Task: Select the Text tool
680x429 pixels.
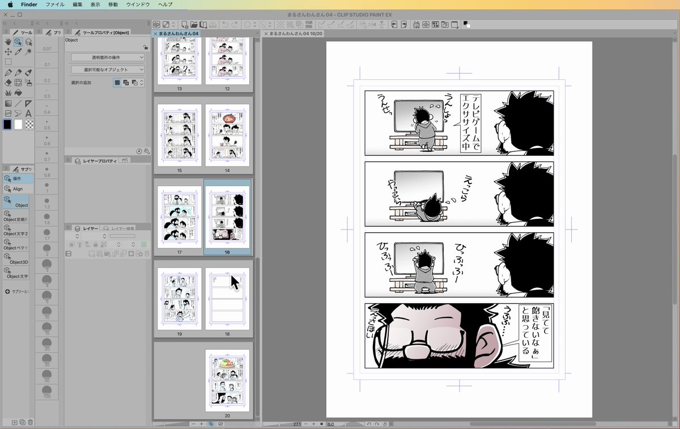Action: [28, 113]
